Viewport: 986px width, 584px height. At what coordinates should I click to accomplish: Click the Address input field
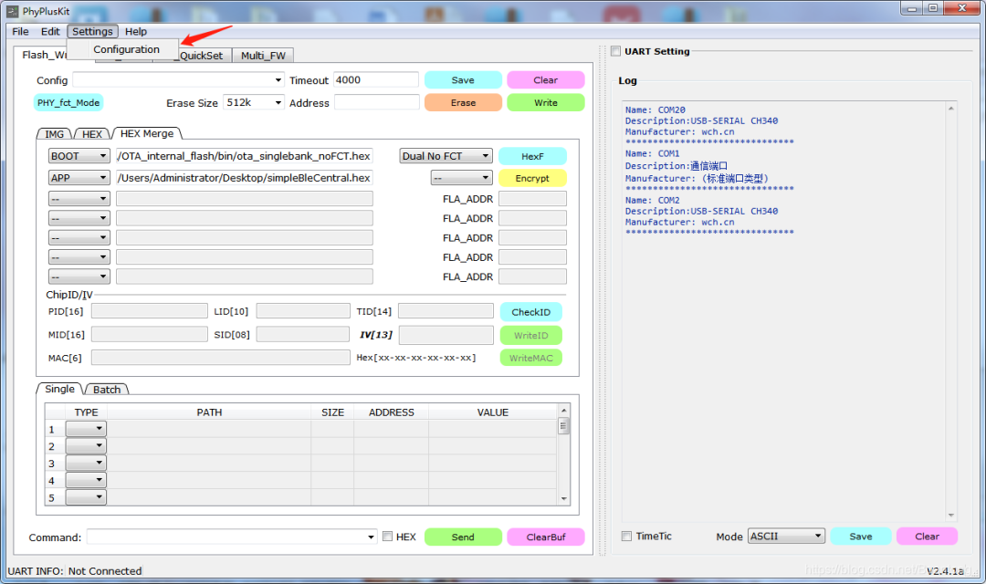click(376, 102)
